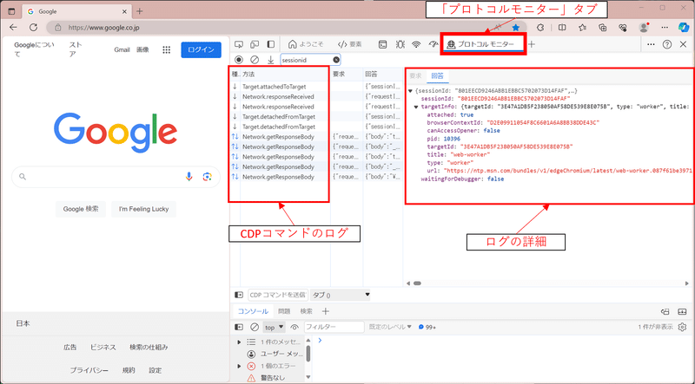Open the top context dropdown
The height and width of the screenshot is (384, 695).
275,328
